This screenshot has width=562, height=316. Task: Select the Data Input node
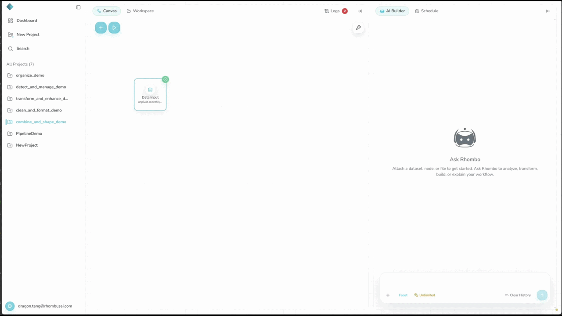click(x=150, y=94)
